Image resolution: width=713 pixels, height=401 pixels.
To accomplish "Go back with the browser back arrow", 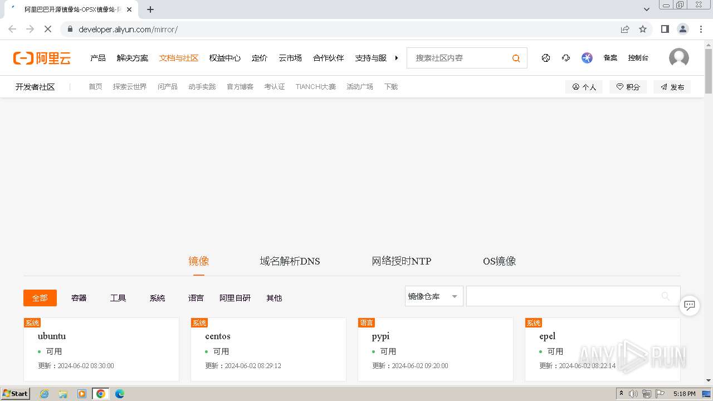I will click(x=12, y=29).
